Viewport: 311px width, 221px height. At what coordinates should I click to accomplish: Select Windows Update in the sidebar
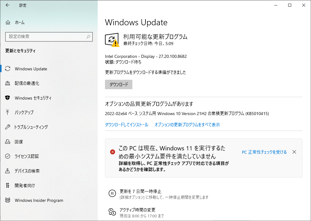click(30, 69)
